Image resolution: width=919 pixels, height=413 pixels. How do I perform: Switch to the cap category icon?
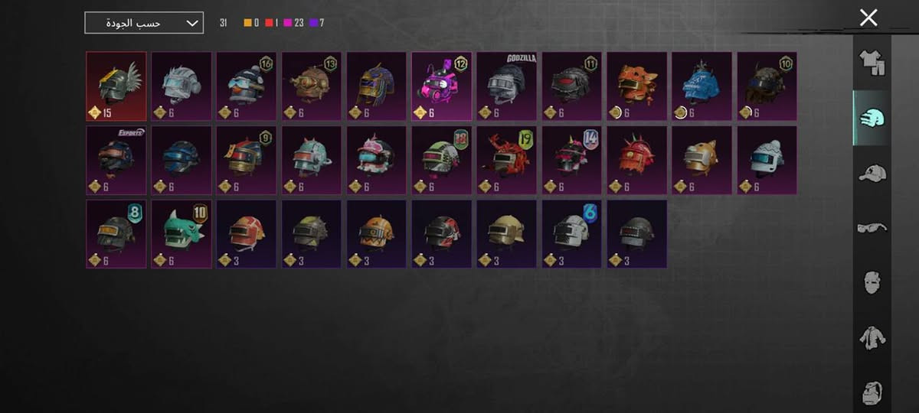pos(872,173)
